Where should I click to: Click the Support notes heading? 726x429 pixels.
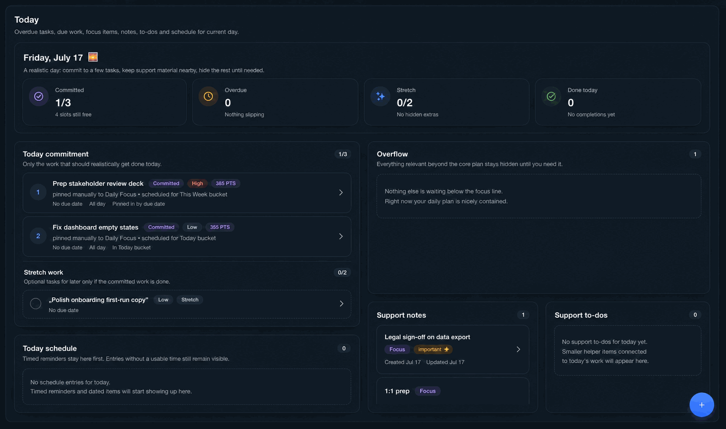401,315
